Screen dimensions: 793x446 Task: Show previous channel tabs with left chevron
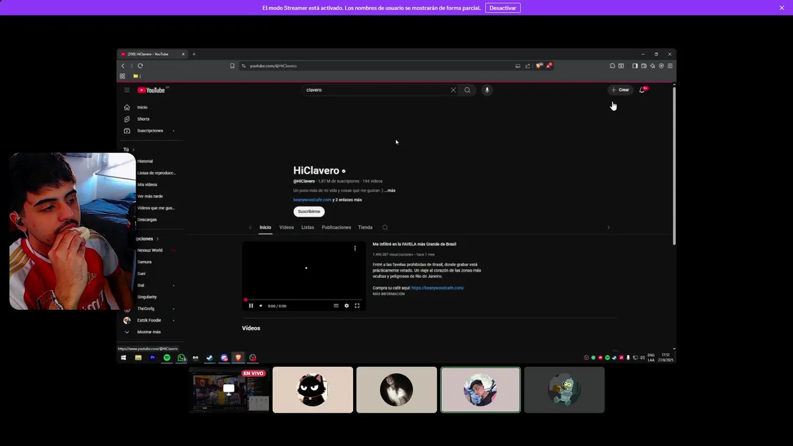click(x=250, y=227)
